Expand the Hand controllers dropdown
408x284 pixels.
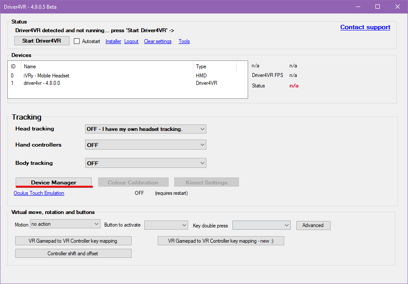click(x=146, y=145)
